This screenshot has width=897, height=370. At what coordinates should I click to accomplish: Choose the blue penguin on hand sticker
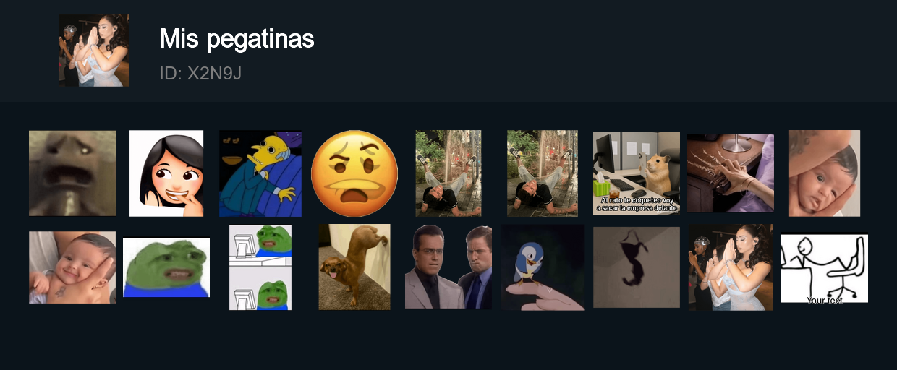pyautogui.click(x=543, y=267)
